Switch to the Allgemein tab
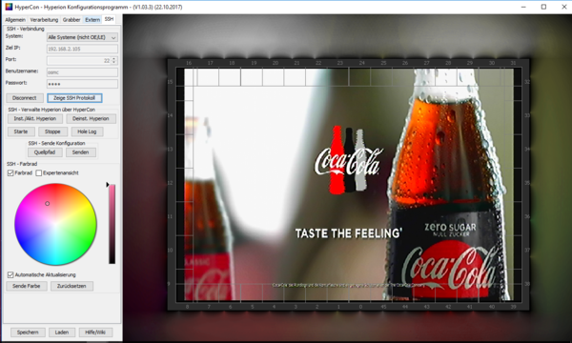 [x=15, y=20]
